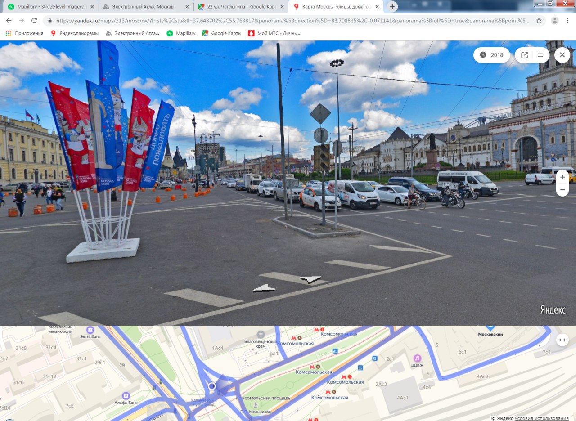Click Московский мюзик-холл label on map

tap(60, 329)
